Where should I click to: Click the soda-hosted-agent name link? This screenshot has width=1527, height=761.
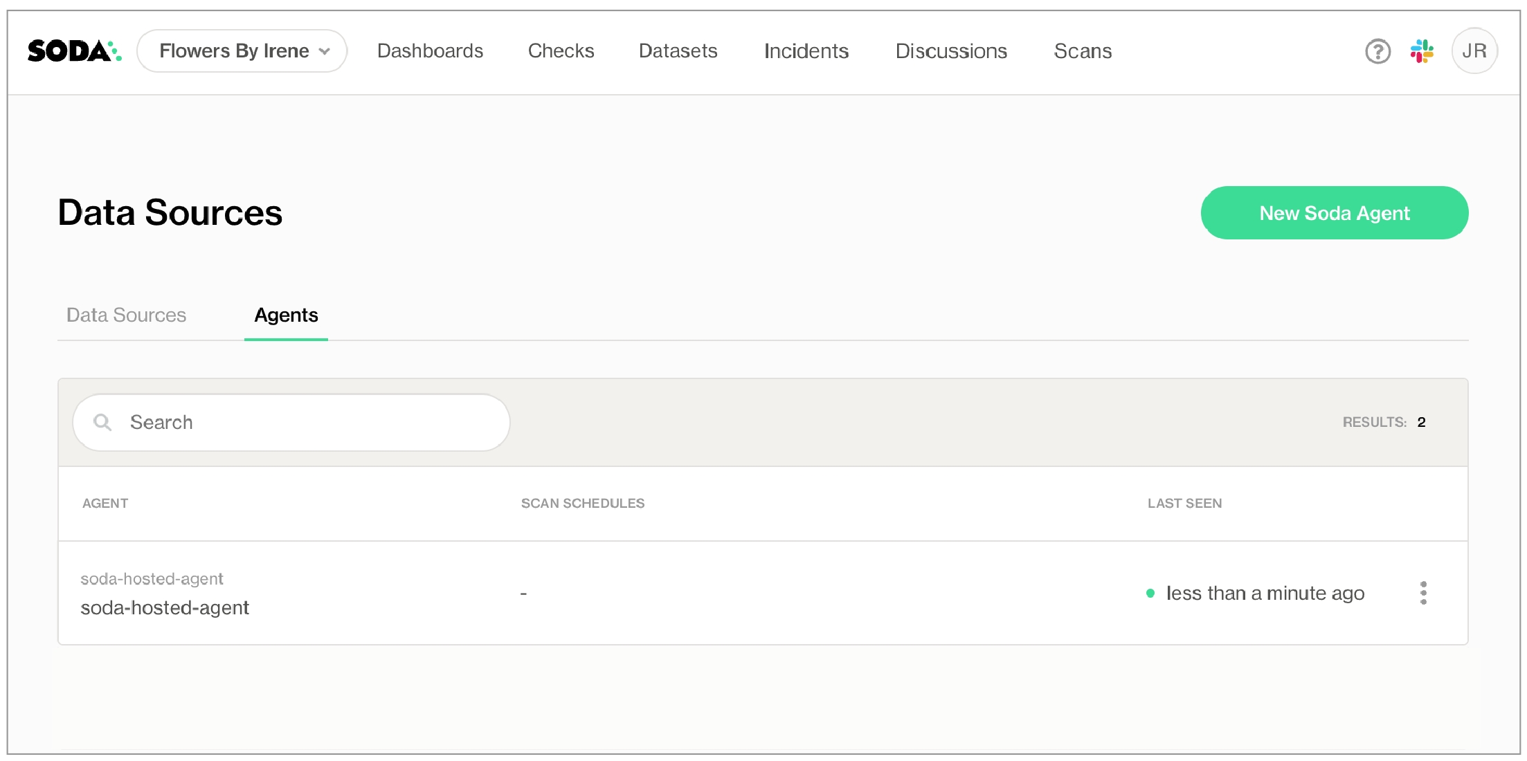click(165, 607)
